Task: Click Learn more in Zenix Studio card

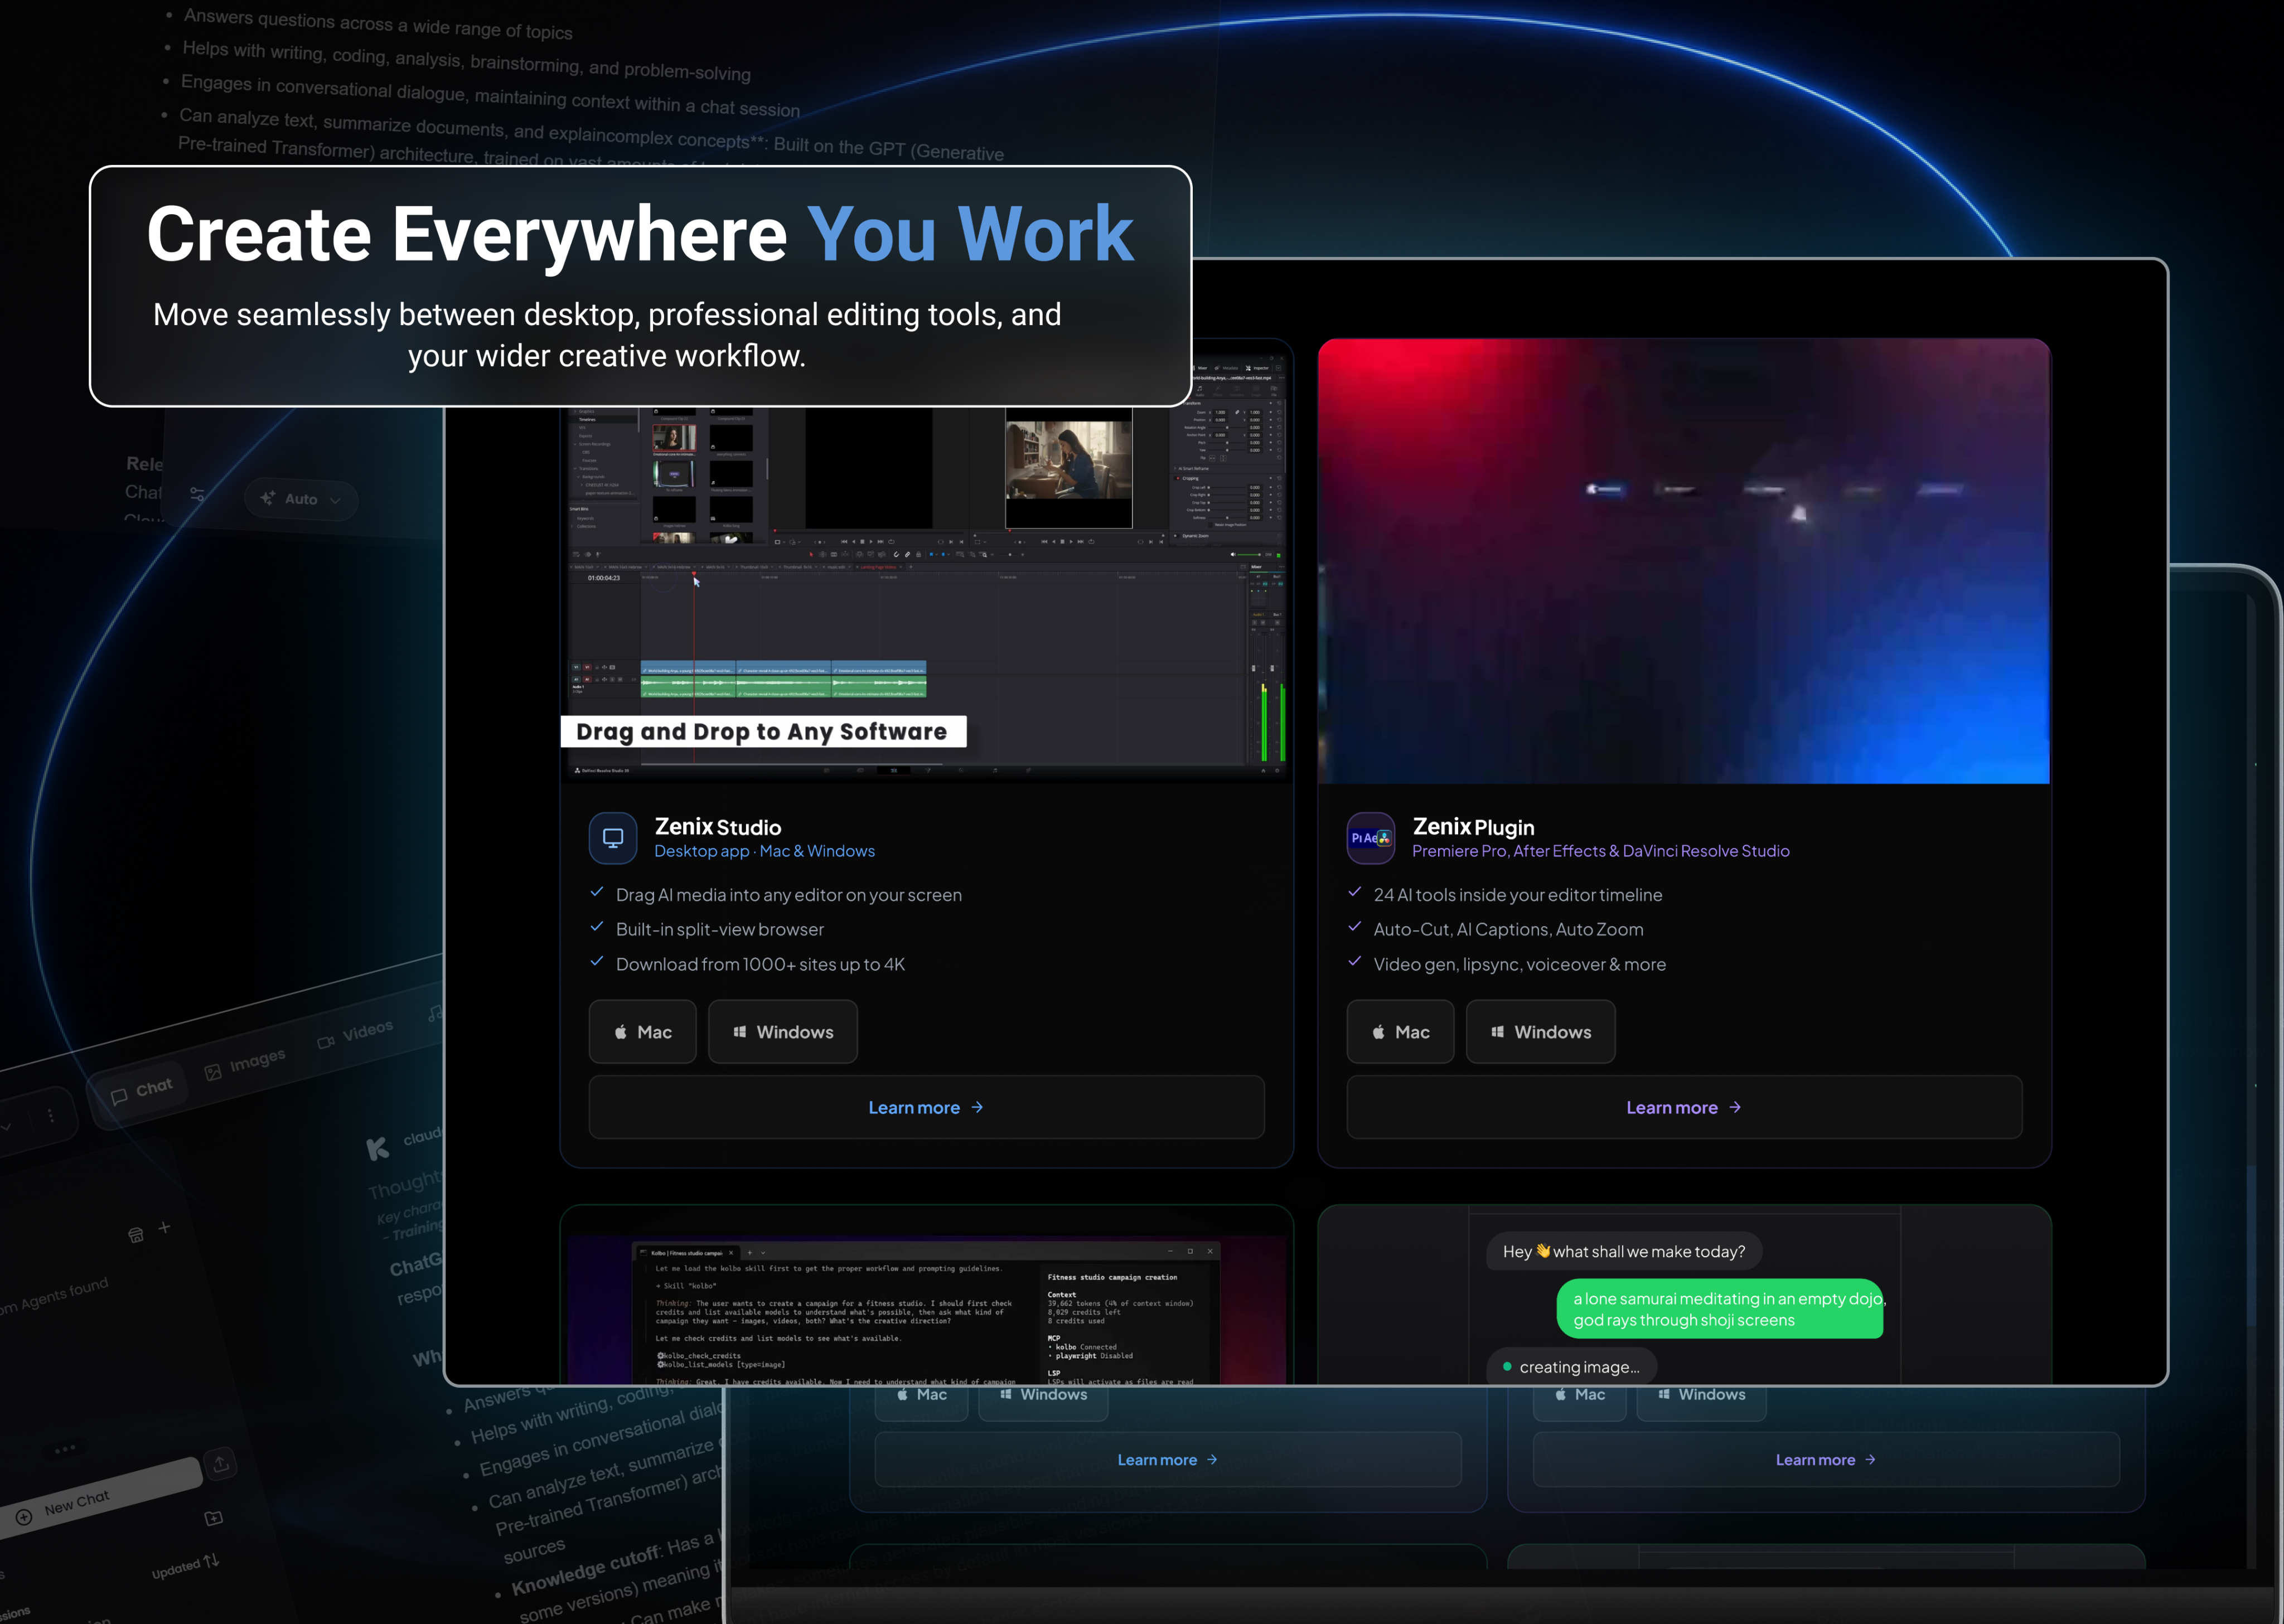Action: (926, 1107)
